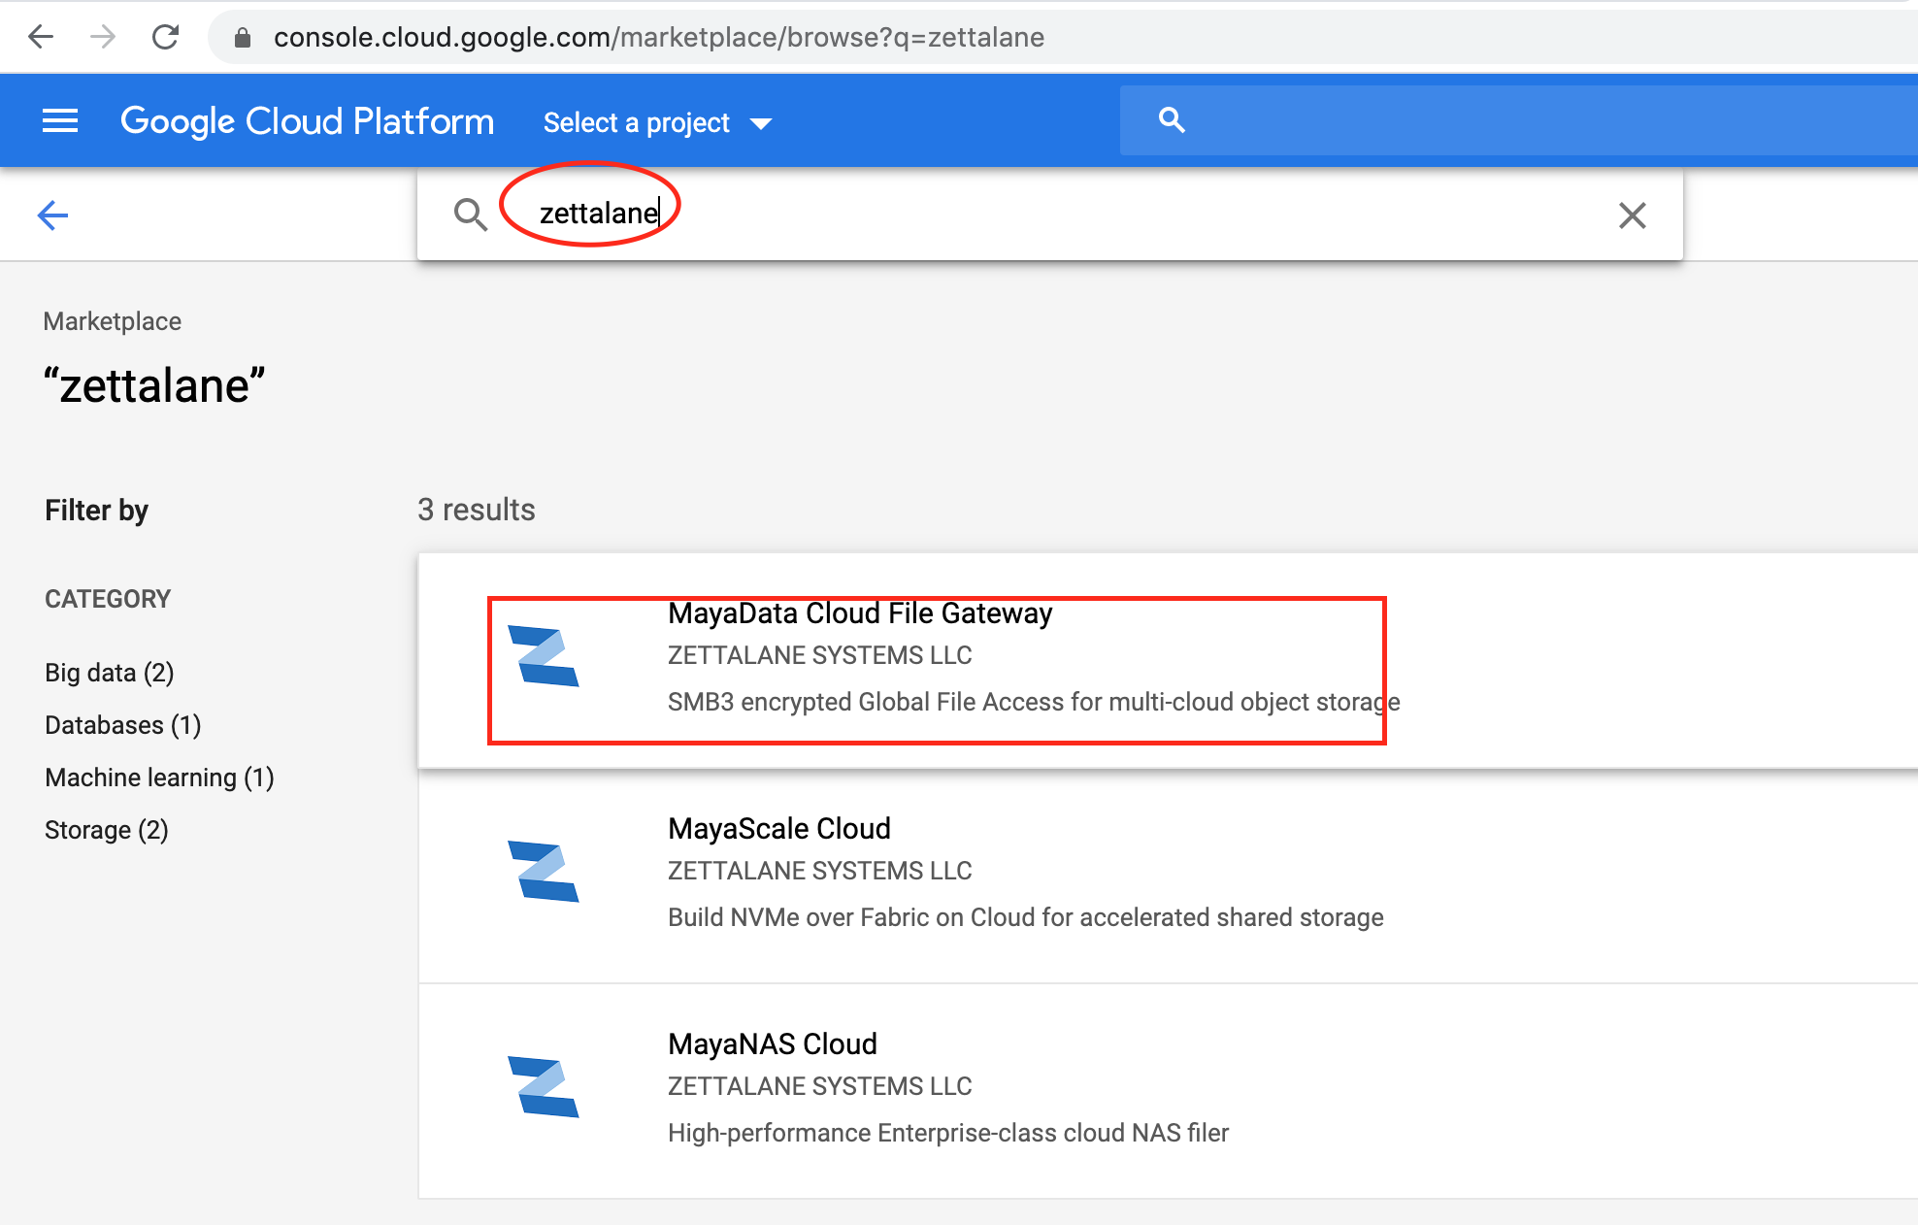This screenshot has height=1225, width=1918.
Task: Click the blue Marketplace back arrow
Action: click(x=52, y=215)
